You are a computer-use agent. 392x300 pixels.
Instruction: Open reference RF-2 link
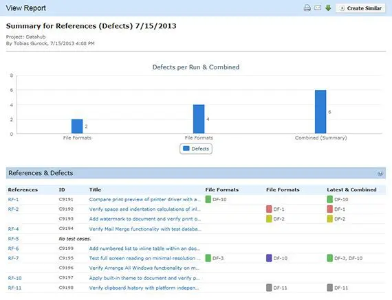[13, 209]
